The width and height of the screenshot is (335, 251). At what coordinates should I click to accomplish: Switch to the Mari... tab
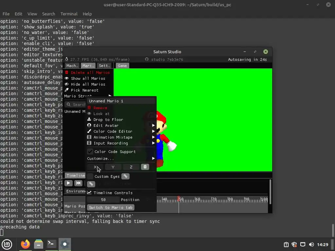pos(88,66)
